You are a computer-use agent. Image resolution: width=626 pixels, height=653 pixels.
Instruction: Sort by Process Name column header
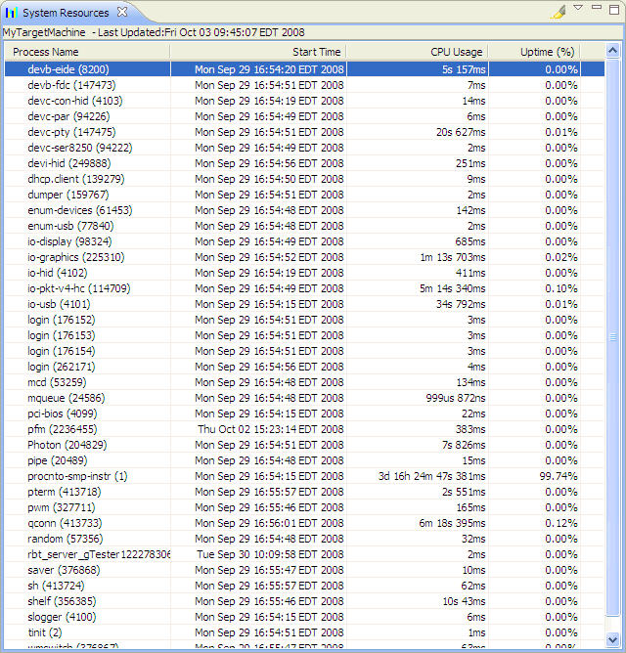tap(45, 52)
